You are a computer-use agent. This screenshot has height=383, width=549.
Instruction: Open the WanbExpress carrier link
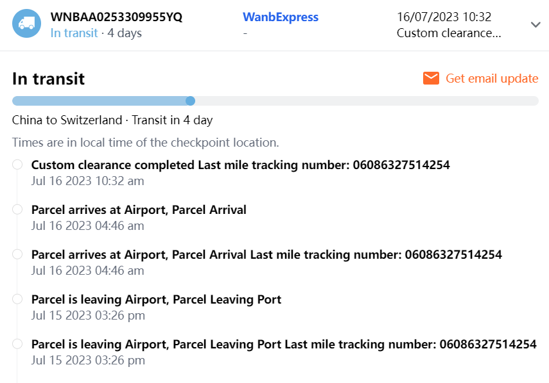(x=281, y=17)
